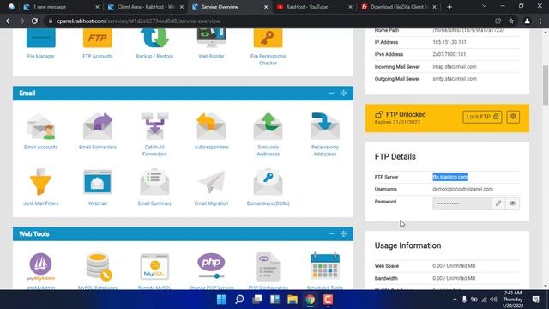Open Receive-only Addresses
The width and height of the screenshot is (549, 309).
tap(324, 135)
